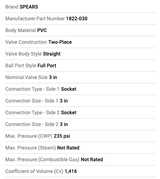Select the PVC body material value
160x179 pixels.
pyautogui.click(x=42, y=30)
